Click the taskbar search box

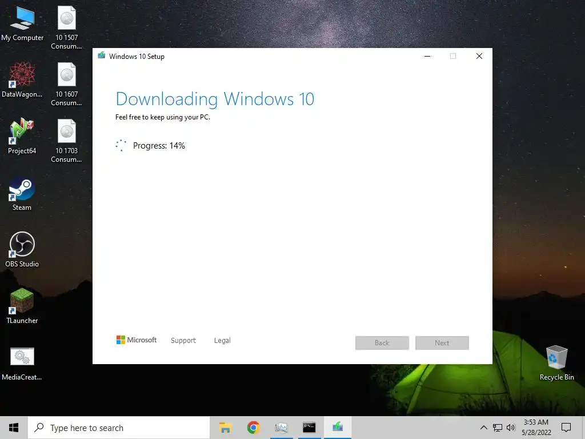click(119, 428)
